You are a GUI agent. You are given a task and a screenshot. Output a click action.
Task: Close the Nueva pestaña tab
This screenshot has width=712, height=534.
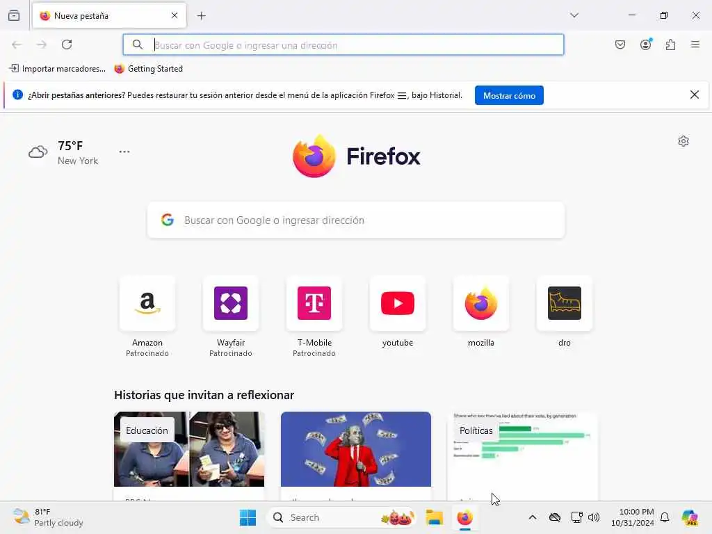coord(175,15)
